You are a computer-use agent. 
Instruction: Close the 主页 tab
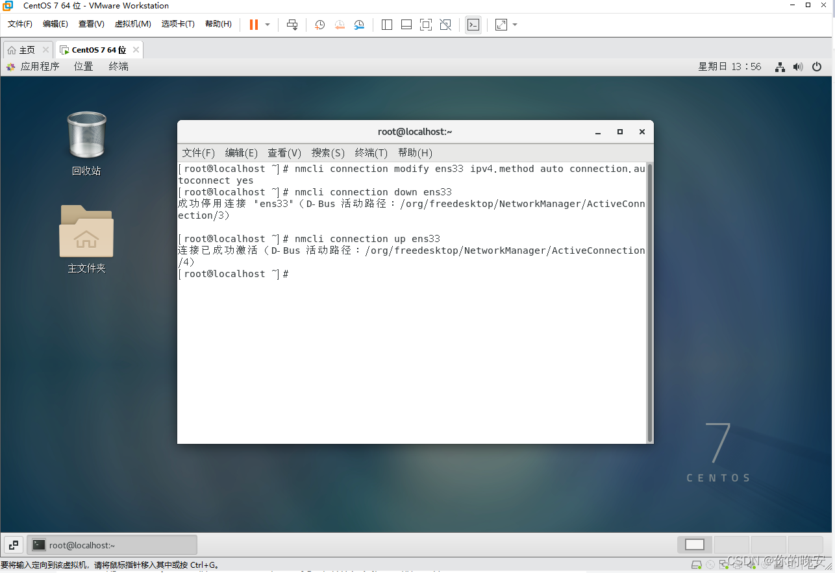coord(45,50)
